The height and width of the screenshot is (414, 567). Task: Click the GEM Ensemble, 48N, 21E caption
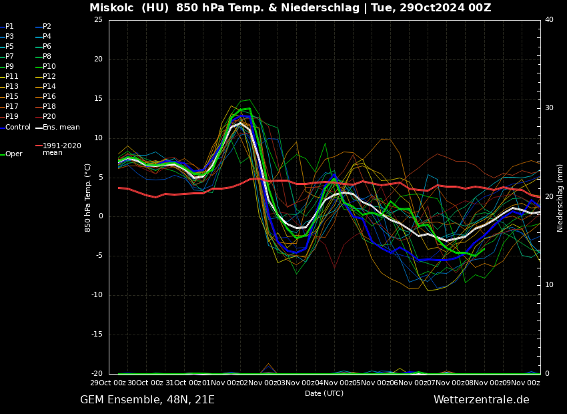click(x=147, y=400)
